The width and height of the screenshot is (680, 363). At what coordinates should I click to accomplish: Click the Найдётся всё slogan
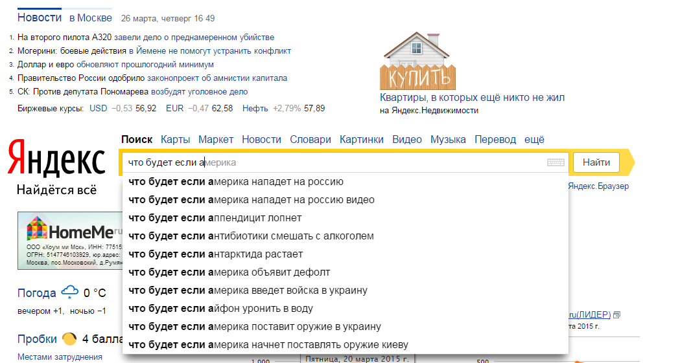(56, 190)
